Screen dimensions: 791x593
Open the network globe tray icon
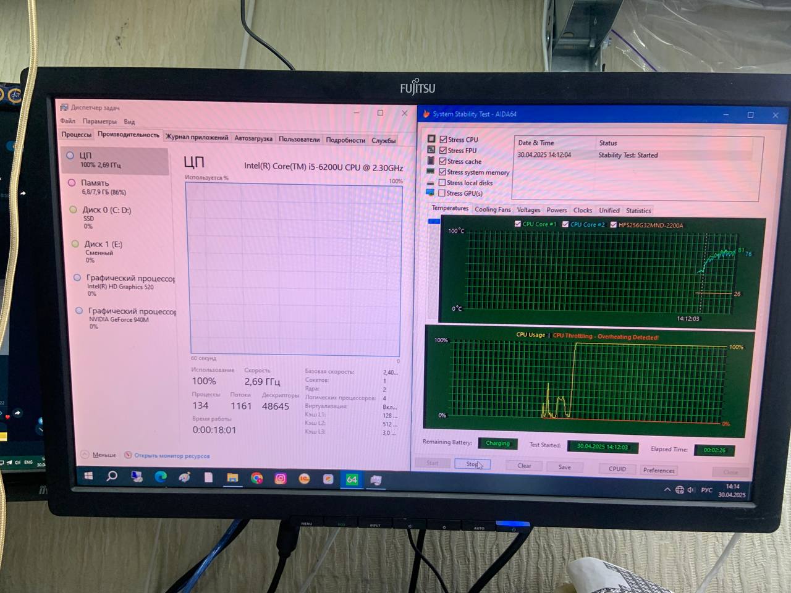point(679,490)
